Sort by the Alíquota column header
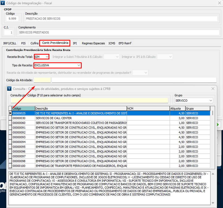 tap(177, 109)
